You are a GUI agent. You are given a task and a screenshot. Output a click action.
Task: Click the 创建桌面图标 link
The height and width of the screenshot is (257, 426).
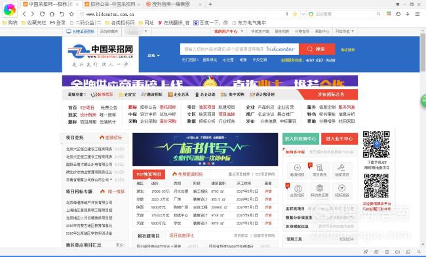[81, 31]
